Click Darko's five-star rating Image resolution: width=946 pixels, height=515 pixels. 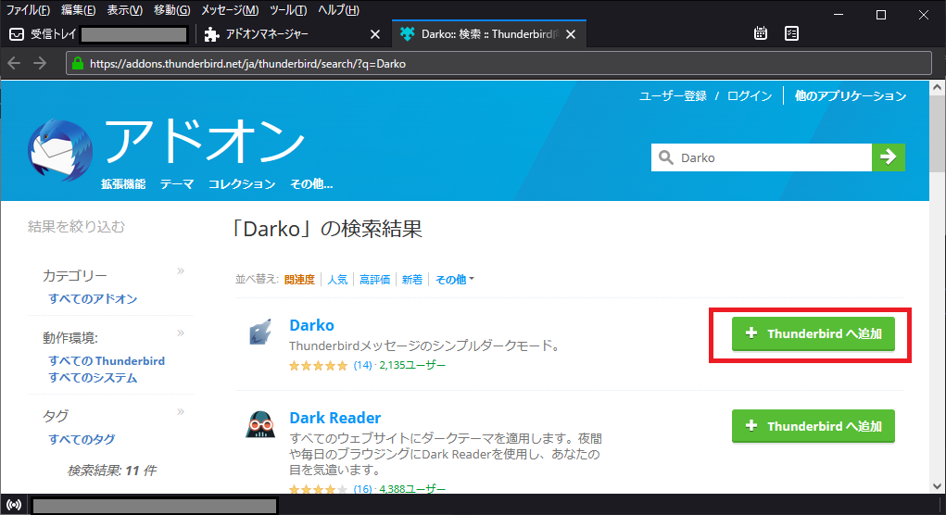coord(319,366)
